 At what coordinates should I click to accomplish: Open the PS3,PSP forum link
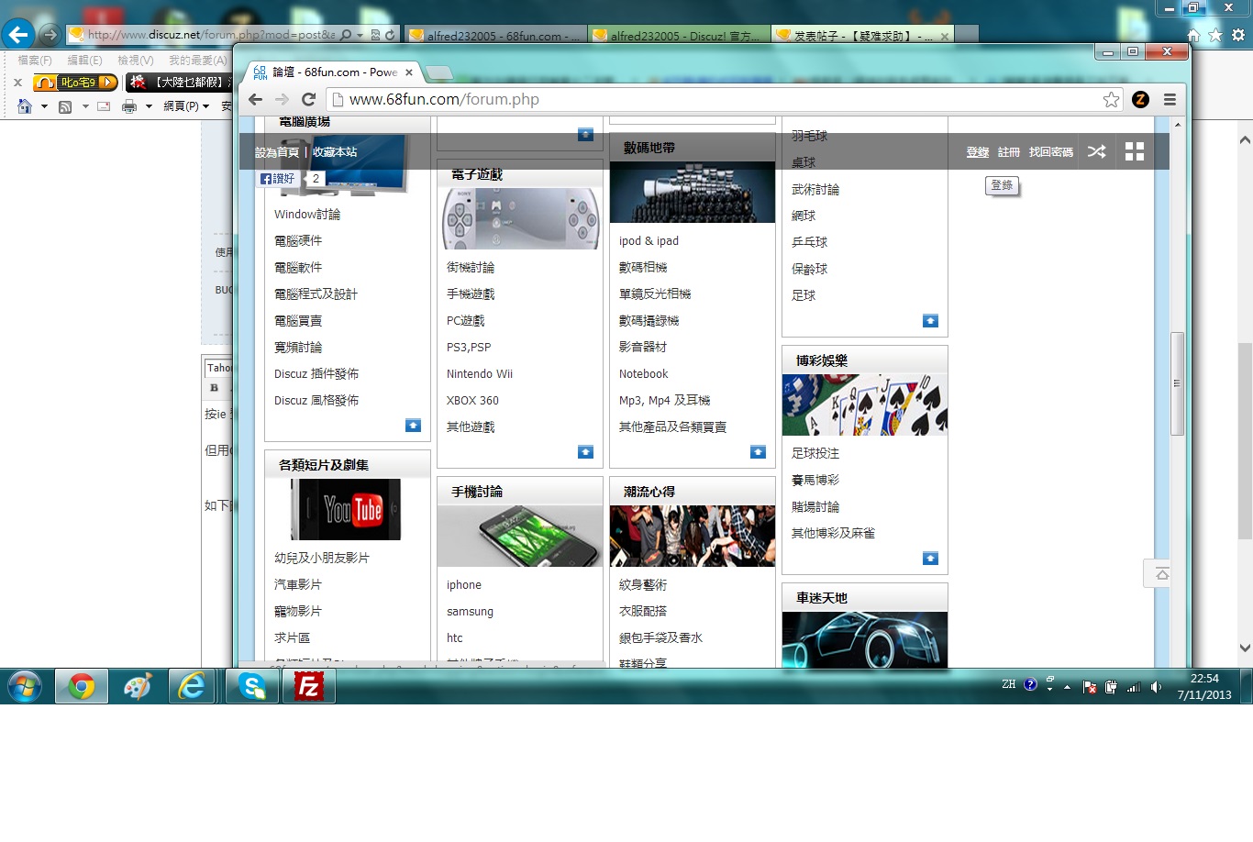[469, 347]
